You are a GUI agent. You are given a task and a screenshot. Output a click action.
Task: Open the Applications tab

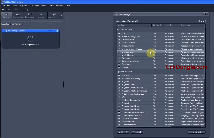point(54,16)
